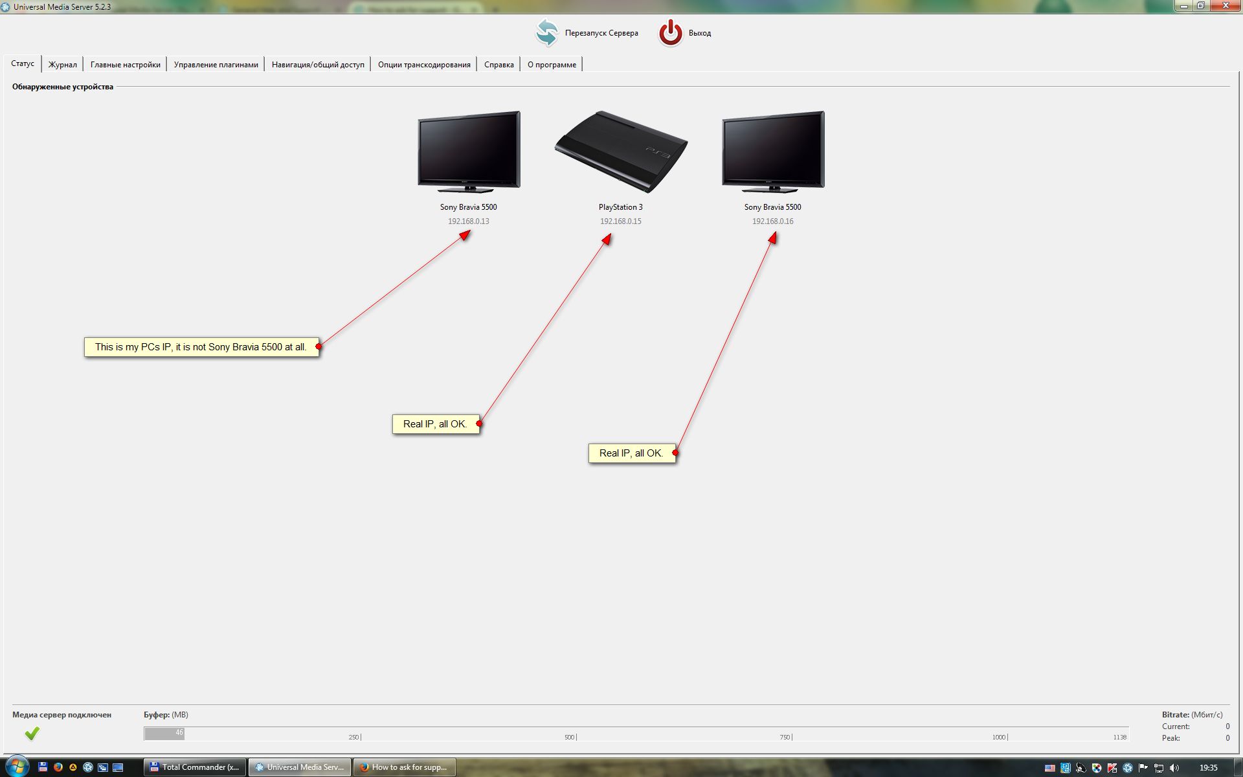
Task: Select the Sony Bravia 5500 device at 192.168.0.13
Action: [x=469, y=152]
